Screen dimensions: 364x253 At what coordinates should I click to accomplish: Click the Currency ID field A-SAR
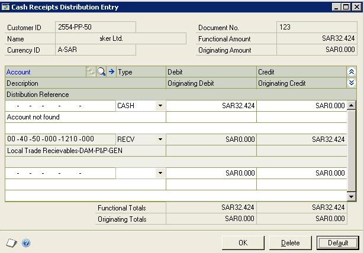pyautogui.click(x=95, y=50)
